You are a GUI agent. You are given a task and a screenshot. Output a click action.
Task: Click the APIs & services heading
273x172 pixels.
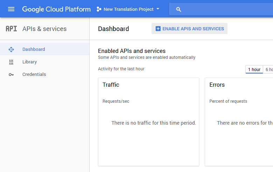pyautogui.click(x=44, y=29)
